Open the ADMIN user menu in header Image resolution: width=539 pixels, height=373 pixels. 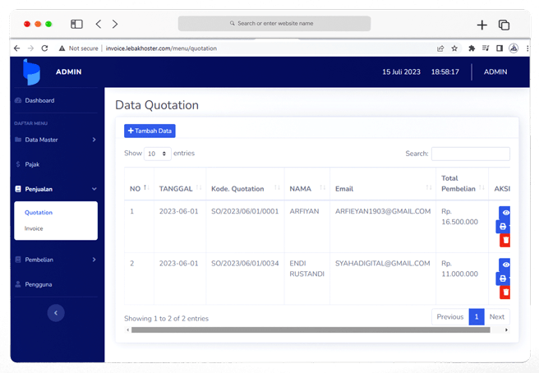tap(495, 71)
